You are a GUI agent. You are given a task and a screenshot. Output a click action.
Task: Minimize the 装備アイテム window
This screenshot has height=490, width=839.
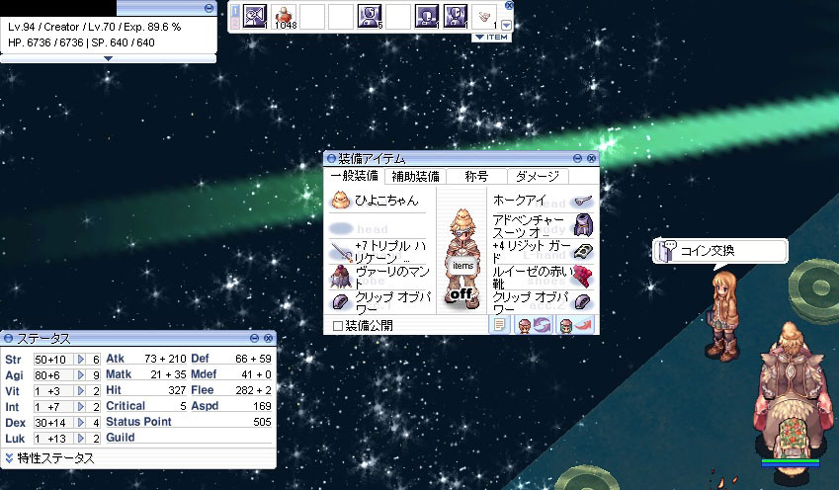577,158
